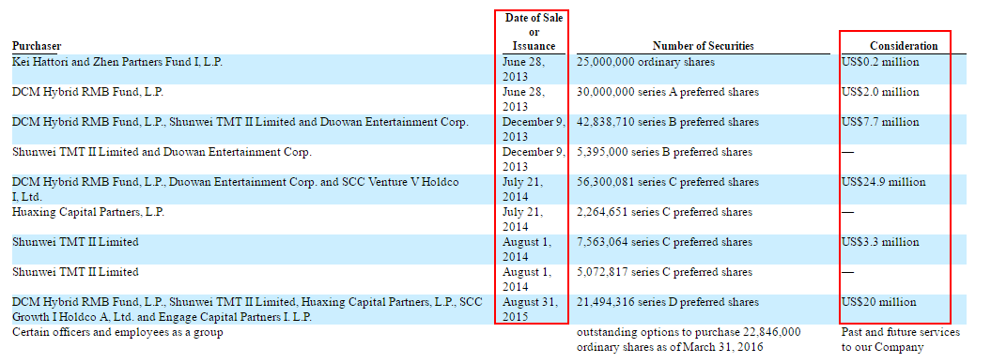Select Kei Hattori and Zhen Partners Fund cell

point(117,63)
